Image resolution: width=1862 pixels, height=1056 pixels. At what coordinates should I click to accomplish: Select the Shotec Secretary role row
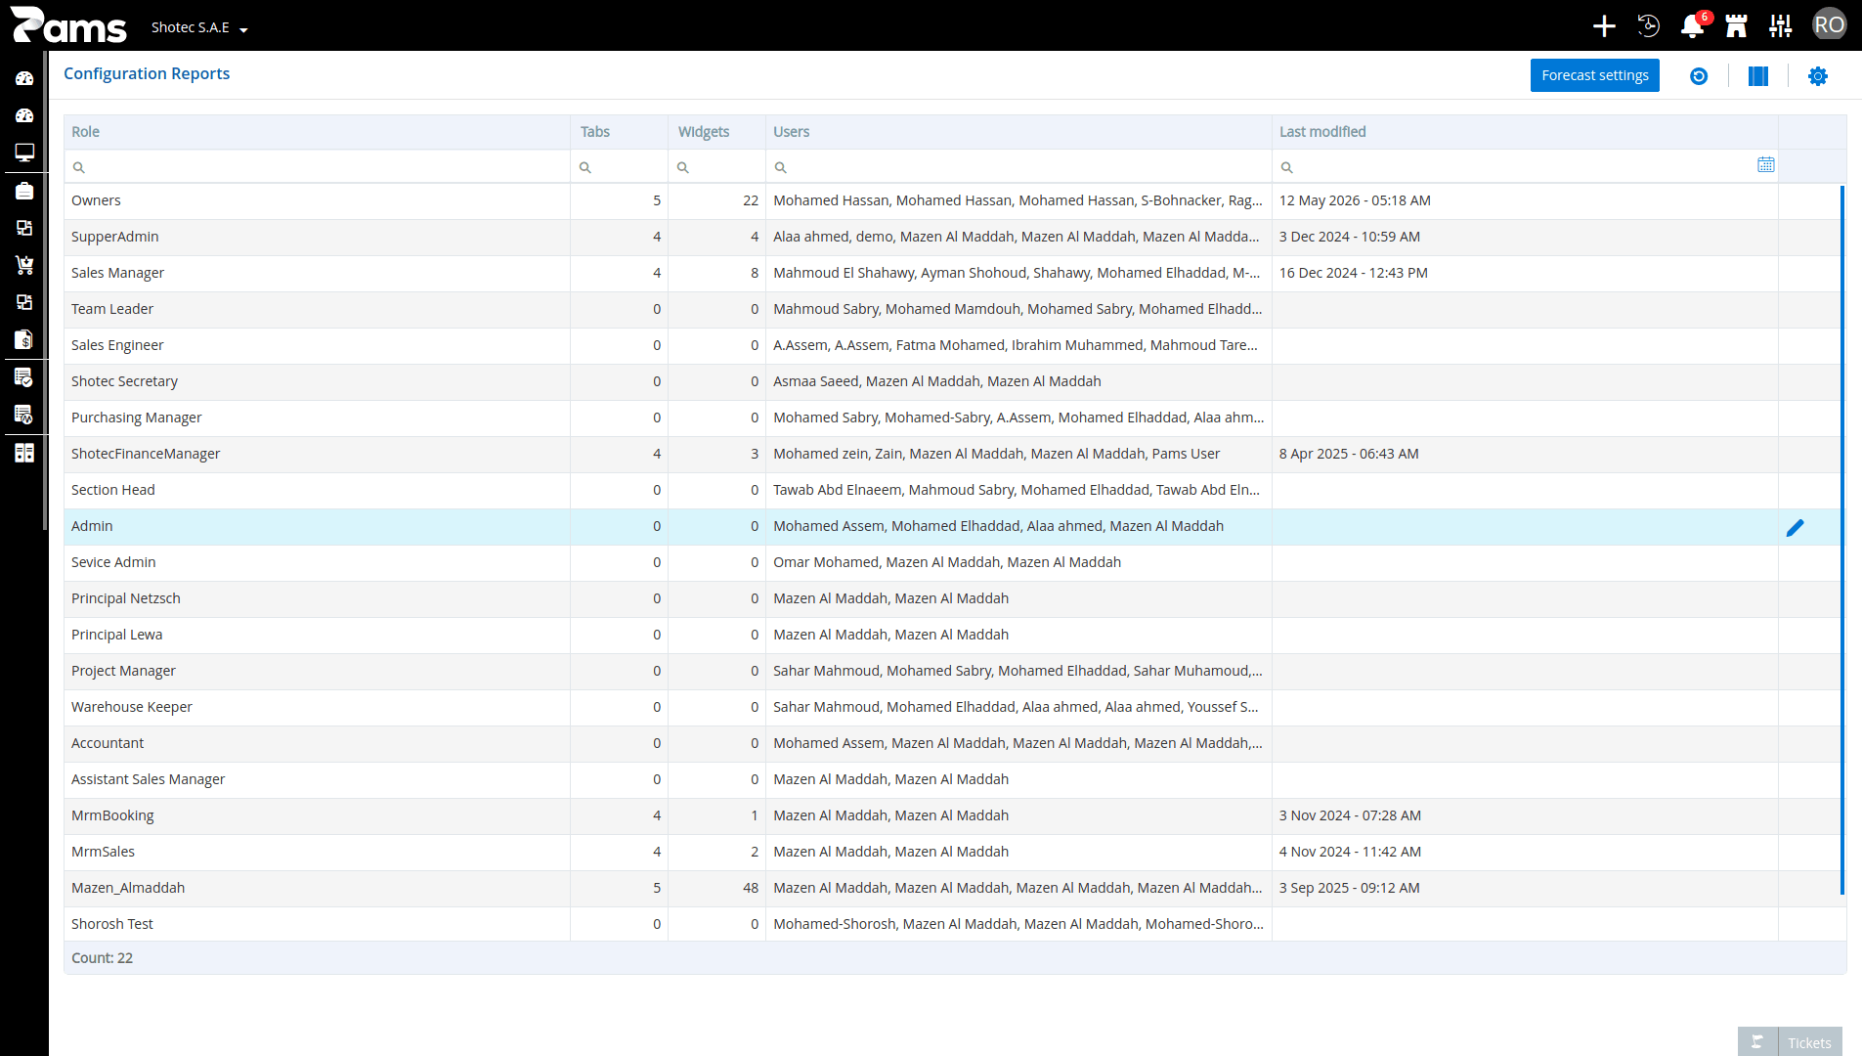coord(955,381)
